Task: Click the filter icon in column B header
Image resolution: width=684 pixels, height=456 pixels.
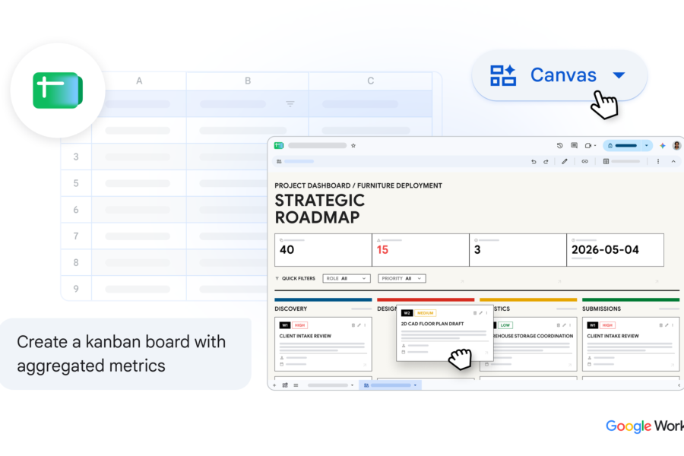Action: [x=290, y=104]
